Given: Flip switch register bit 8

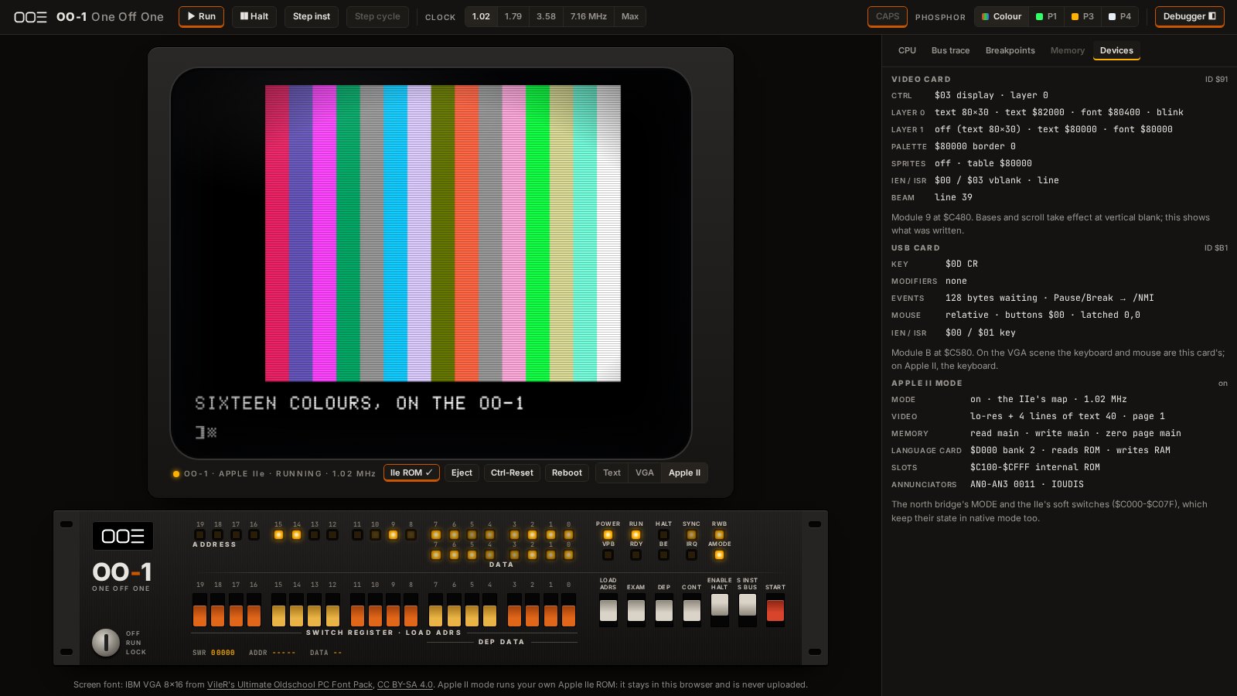Looking at the screenshot, I should (x=411, y=609).
